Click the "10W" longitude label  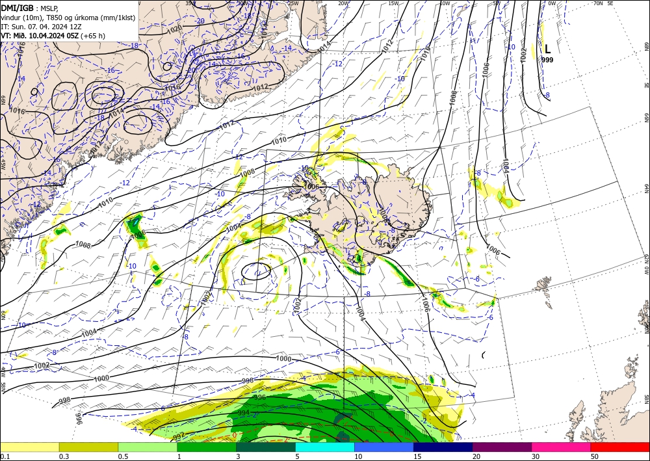click(445, 3)
